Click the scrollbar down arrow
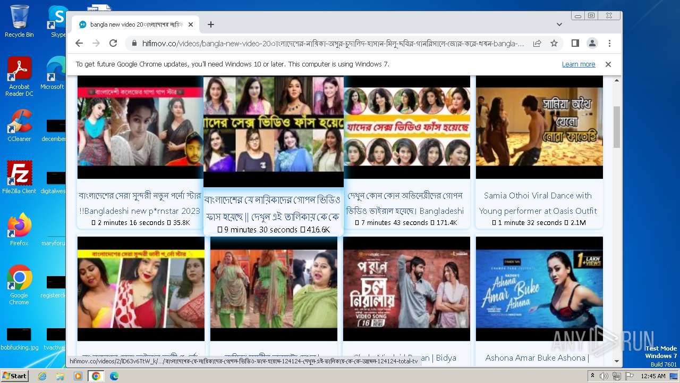The width and height of the screenshot is (680, 383). pyautogui.click(x=617, y=361)
